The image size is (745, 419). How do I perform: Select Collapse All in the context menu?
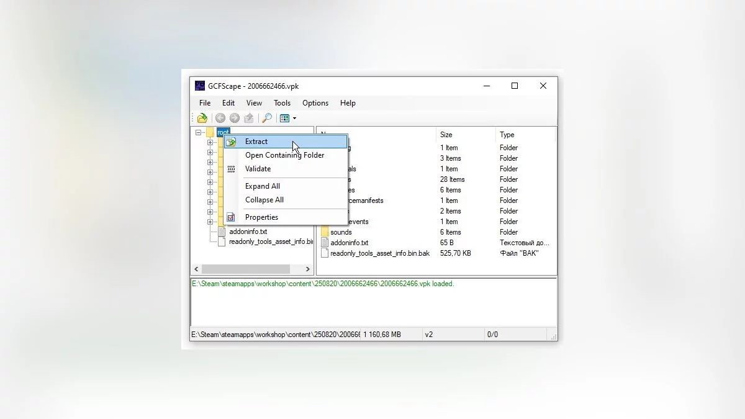click(x=286, y=200)
